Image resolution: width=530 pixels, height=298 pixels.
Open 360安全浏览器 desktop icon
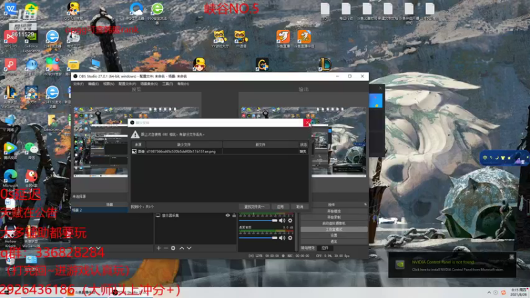(x=157, y=13)
